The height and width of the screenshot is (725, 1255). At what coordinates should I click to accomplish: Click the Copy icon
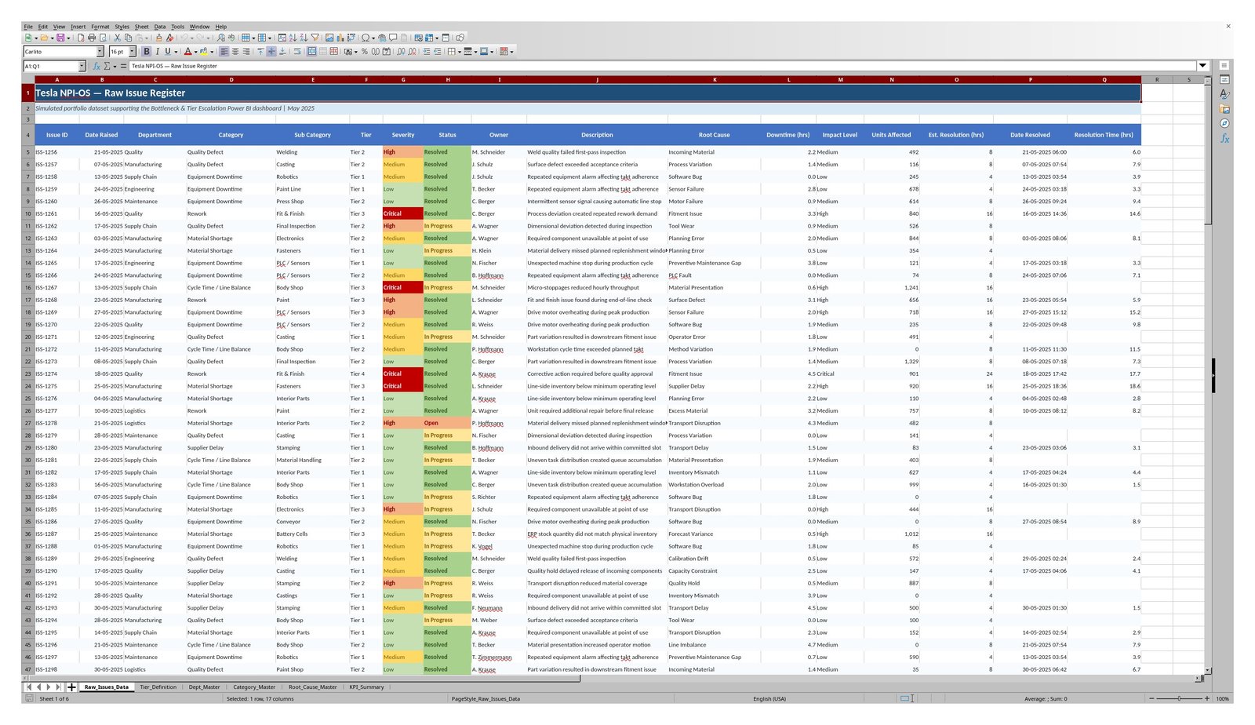pos(128,38)
